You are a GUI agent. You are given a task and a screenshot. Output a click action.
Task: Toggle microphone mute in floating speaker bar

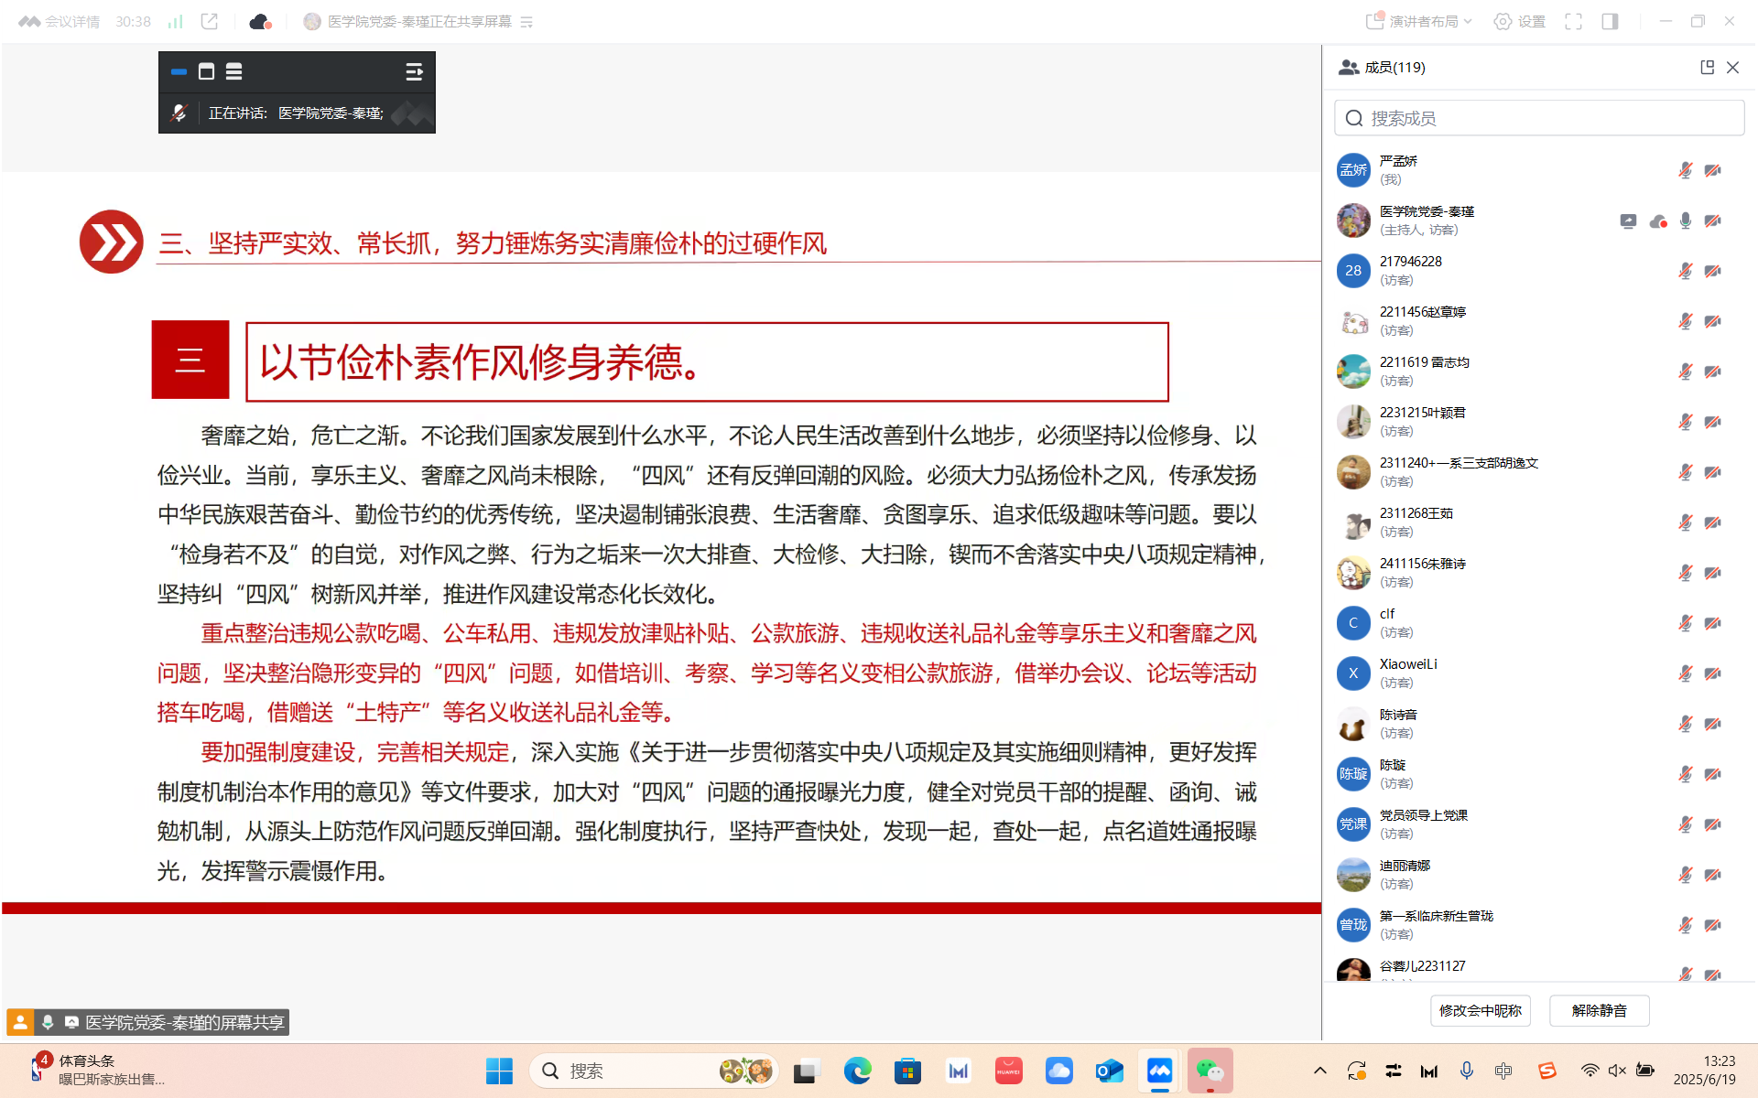179,113
